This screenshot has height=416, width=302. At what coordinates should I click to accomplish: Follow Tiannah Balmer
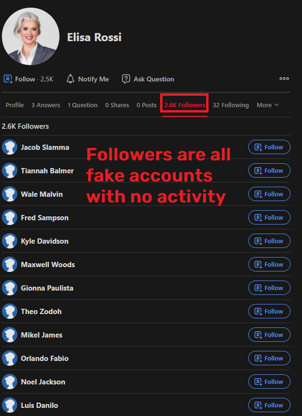pos(269,171)
